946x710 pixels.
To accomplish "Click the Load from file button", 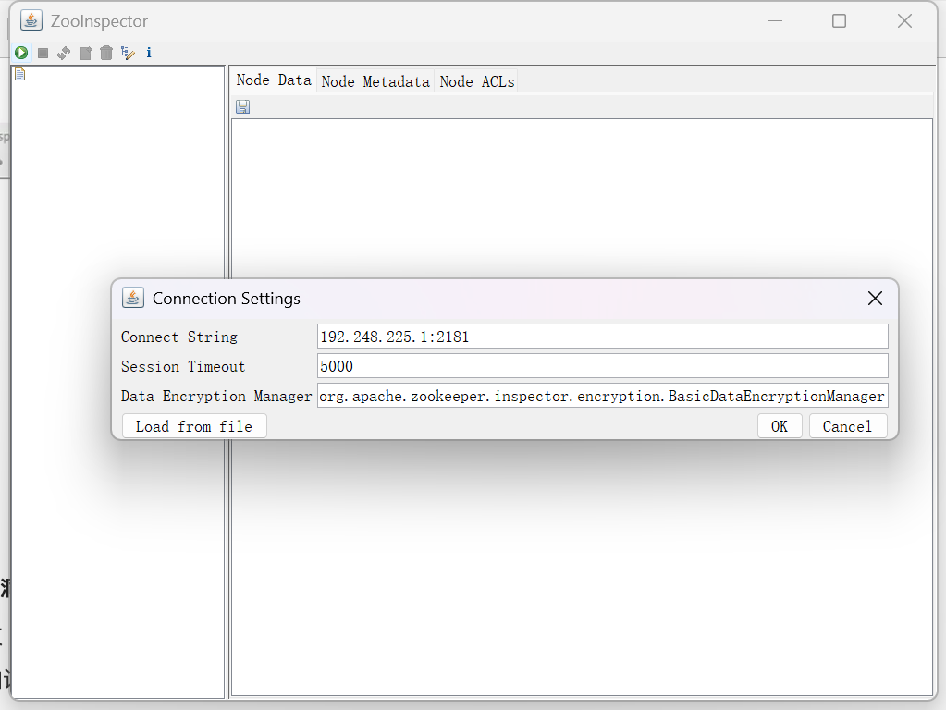I will coord(194,426).
